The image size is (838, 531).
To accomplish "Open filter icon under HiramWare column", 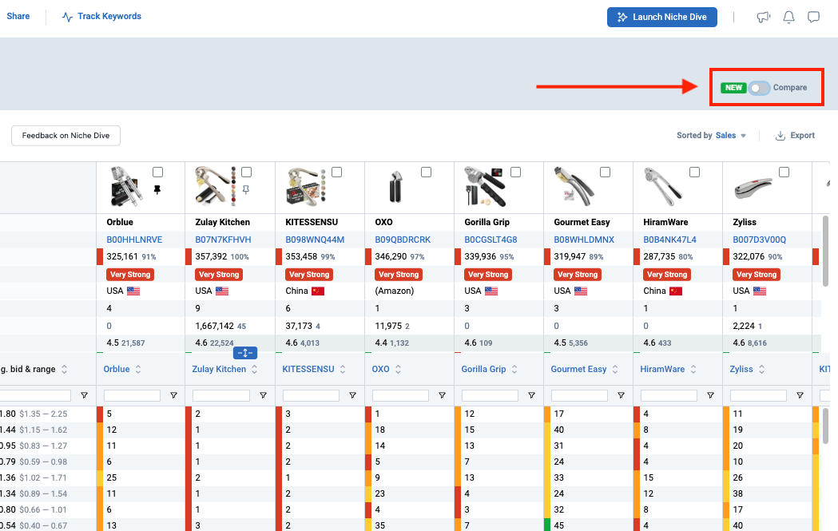I will (x=710, y=395).
